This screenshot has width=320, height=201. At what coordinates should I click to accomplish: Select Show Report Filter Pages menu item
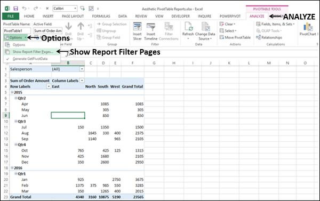click(x=32, y=52)
